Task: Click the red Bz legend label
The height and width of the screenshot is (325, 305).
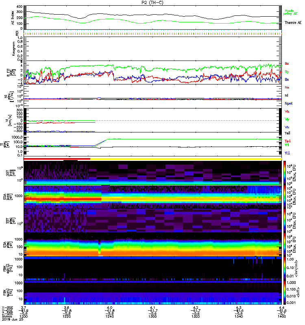Action: (287, 63)
